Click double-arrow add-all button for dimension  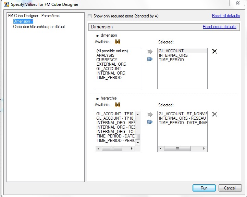pos(150,59)
